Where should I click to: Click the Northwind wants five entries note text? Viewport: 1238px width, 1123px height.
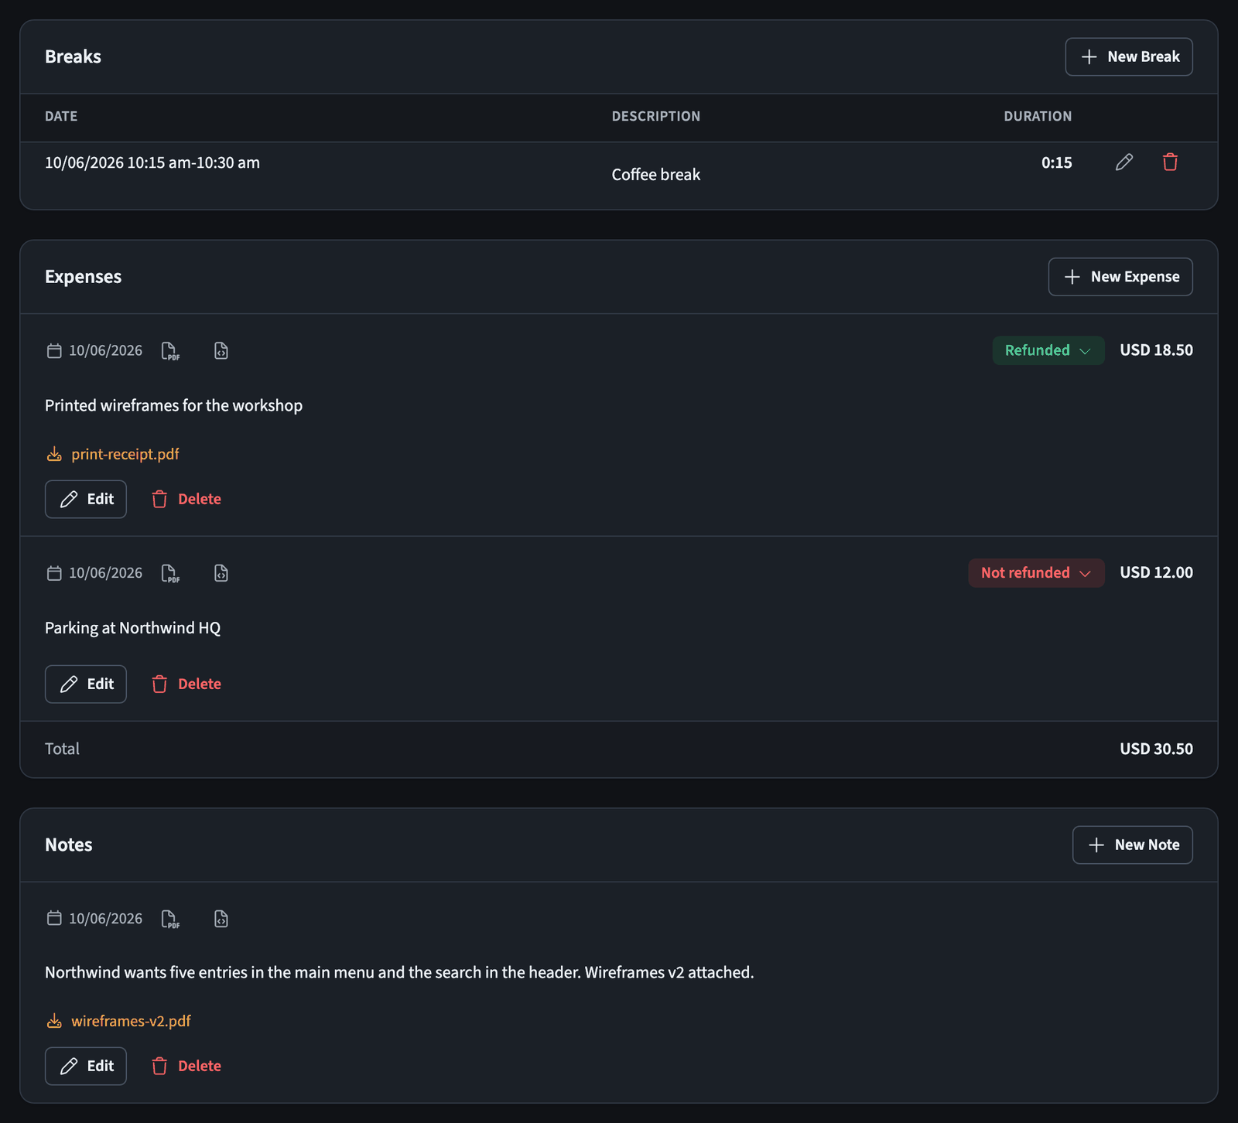[399, 973]
